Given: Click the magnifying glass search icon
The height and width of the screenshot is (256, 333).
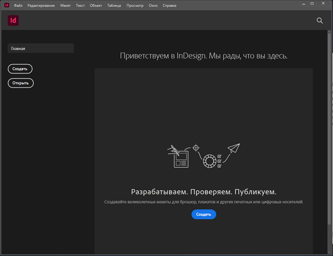Looking at the screenshot, I should coord(320,21).
